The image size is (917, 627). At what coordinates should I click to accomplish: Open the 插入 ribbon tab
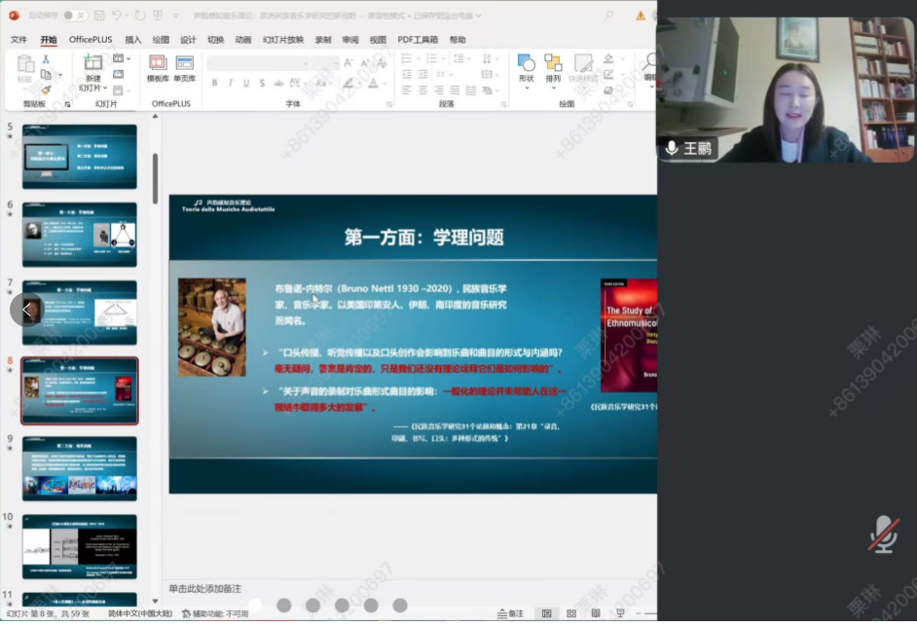(133, 40)
